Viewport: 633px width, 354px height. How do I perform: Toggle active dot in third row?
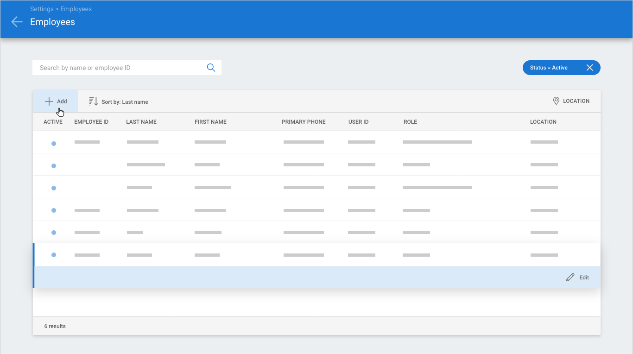(54, 188)
